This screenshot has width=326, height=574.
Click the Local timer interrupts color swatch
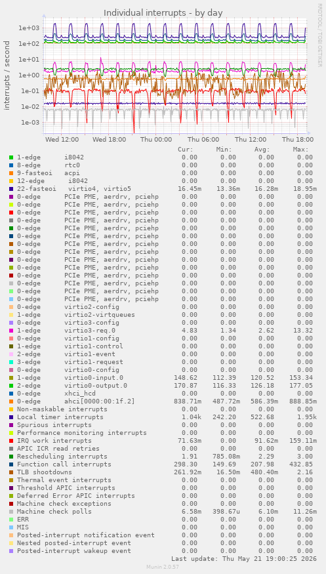[x=11, y=417]
